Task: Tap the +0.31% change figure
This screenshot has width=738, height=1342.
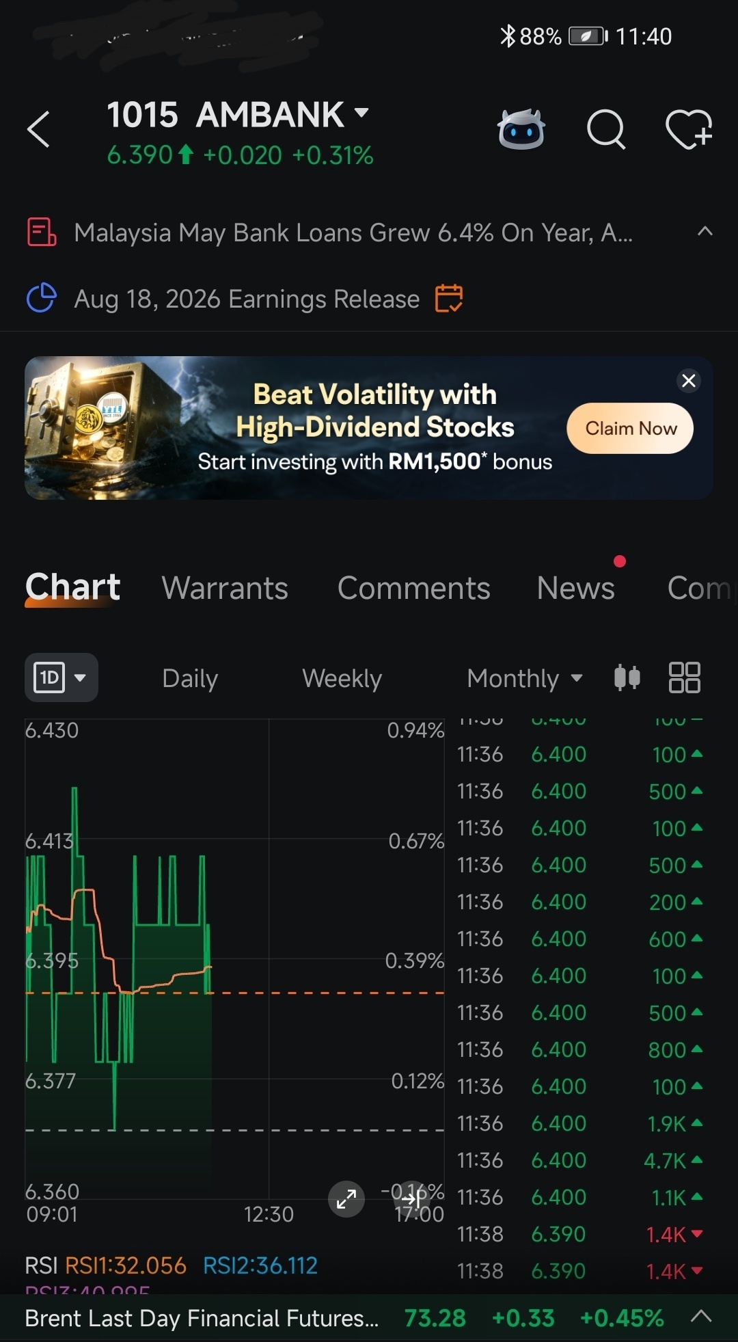Action: coord(333,155)
